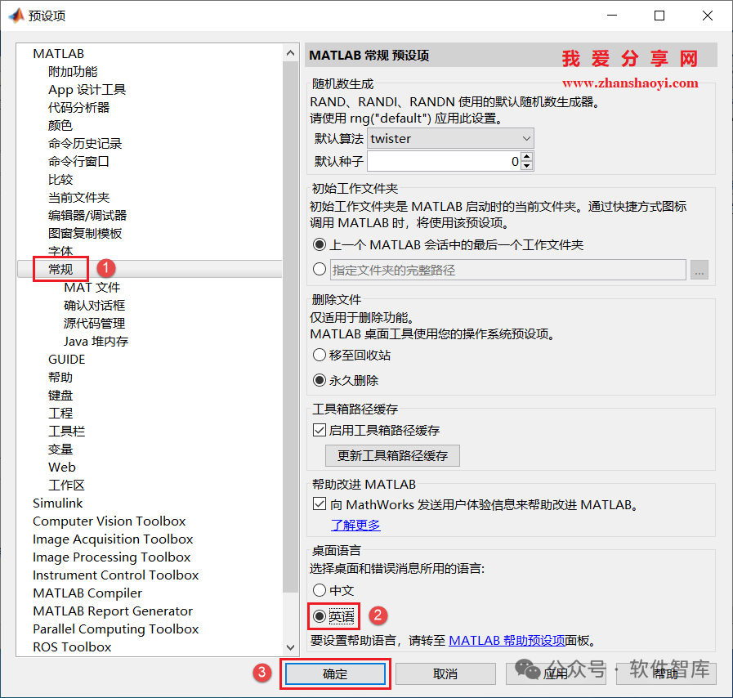Open Current Folder (当前文件夹) preferences
The height and width of the screenshot is (698, 733).
(x=78, y=197)
